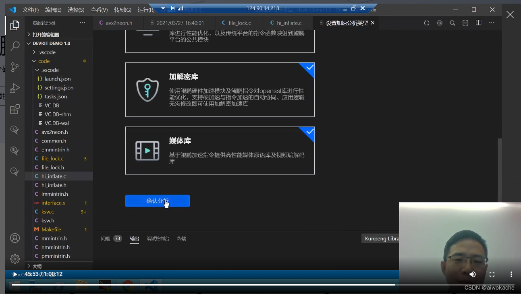Expand the 大纲 outline section
This screenshot has height=294, width=521.
pos(59,266)
